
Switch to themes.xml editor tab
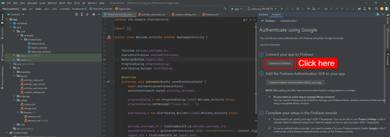(x=212, y=14)
